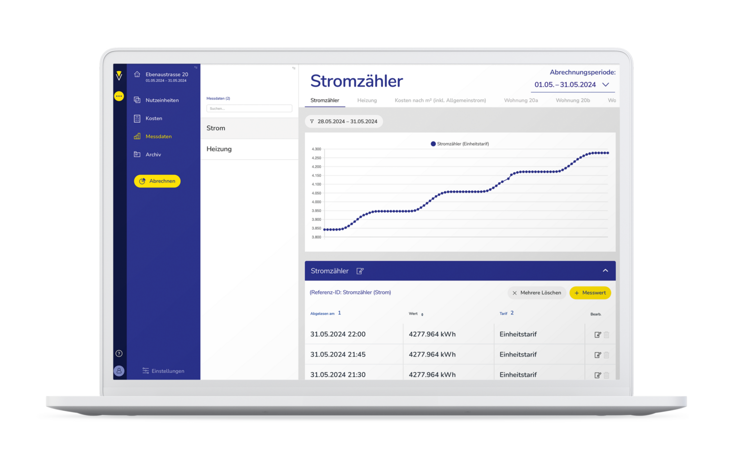Delete the 31.05.2024 21:45 reading

tap(606, 355)
